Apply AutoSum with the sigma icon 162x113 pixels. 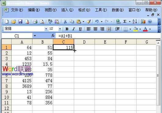[125, 21]
